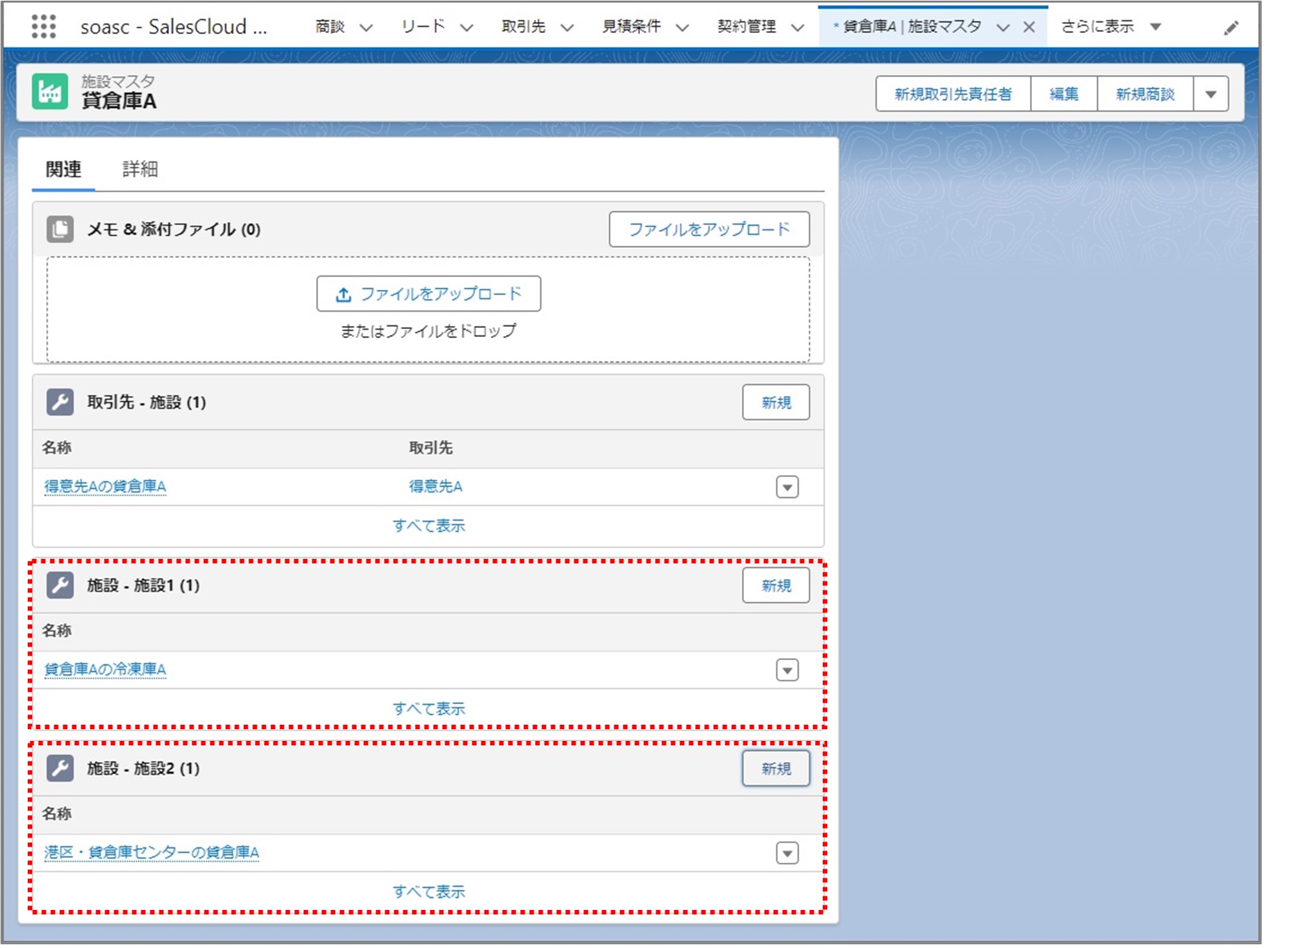Open the 施設 - 施設2 (1) heading
Image resolution: width=1308 pixels, height=948 pixels.
coord(143,768)
